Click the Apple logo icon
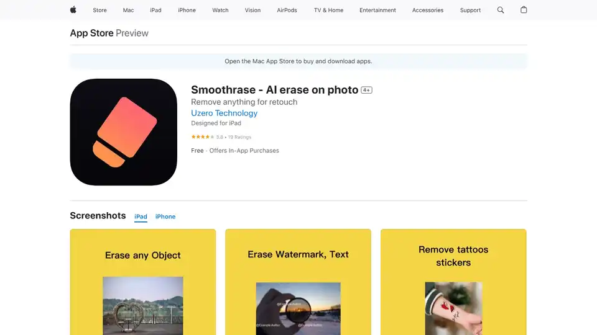Viewport: 597px width, 335px height. [73, 10]
